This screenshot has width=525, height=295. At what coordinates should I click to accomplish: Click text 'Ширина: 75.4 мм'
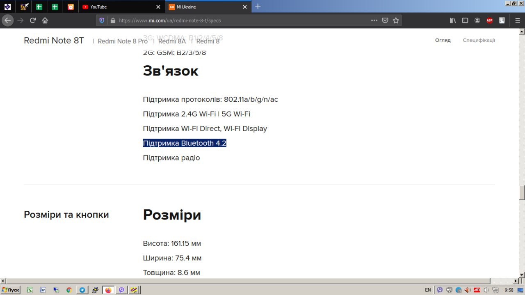172,258
